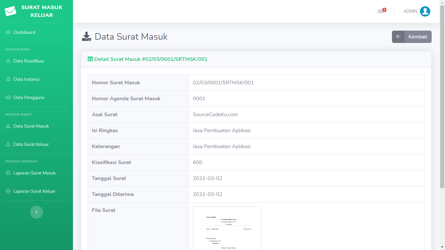Click the Tanggal Diterima label
The width and height of the screenshot is (445, 250).
pyautogui.click(x=113, y=194)
